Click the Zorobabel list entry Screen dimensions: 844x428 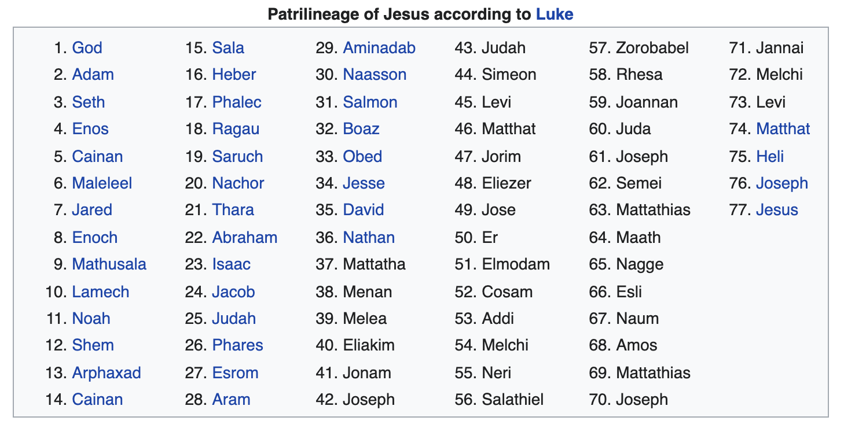pos(652,48)
